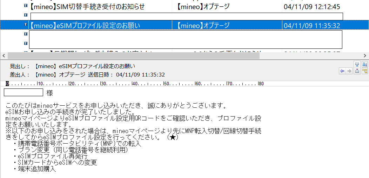Screen dimensions: 369x178
Task: Click the date 04/11/09 11:35:32 in the list
Action: [312, 25]
